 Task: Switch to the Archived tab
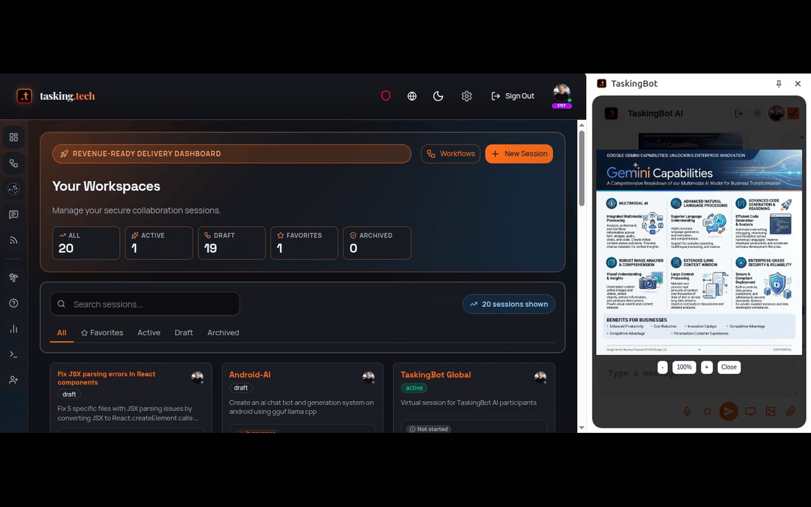[x=223, y=333]
